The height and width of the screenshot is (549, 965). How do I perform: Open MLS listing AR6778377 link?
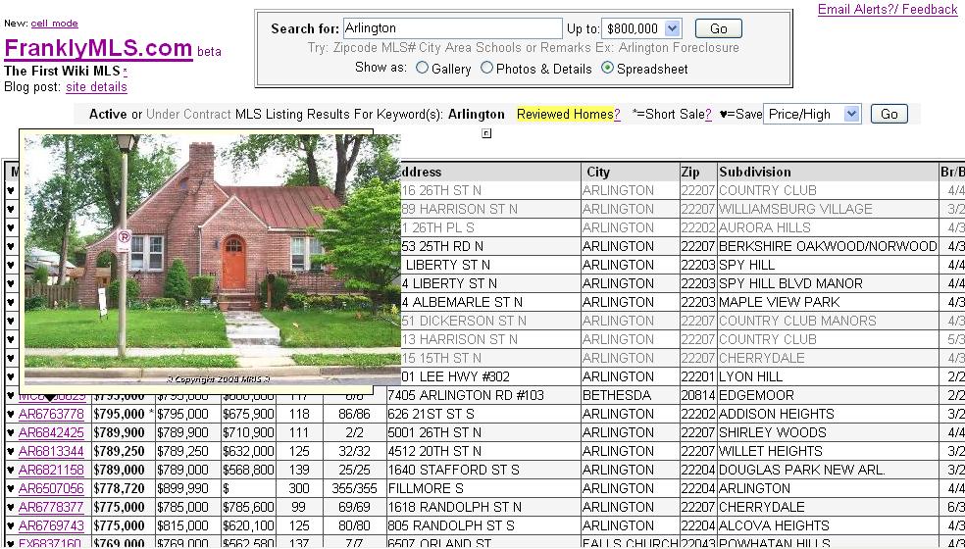point(51,507)
